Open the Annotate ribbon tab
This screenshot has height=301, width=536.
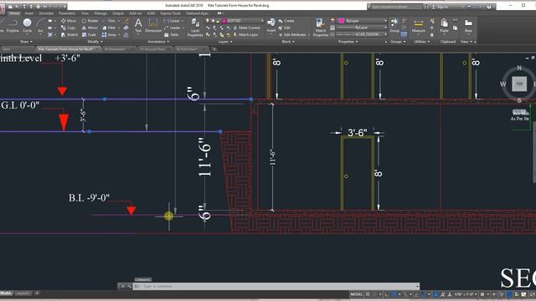[46, 13]
